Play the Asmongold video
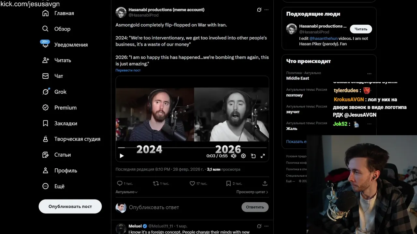The image size is (417, 234). pos(122,156)
